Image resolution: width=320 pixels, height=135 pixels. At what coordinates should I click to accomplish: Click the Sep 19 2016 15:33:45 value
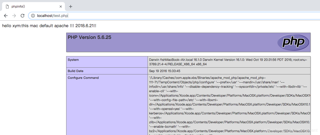pos(165,71)
